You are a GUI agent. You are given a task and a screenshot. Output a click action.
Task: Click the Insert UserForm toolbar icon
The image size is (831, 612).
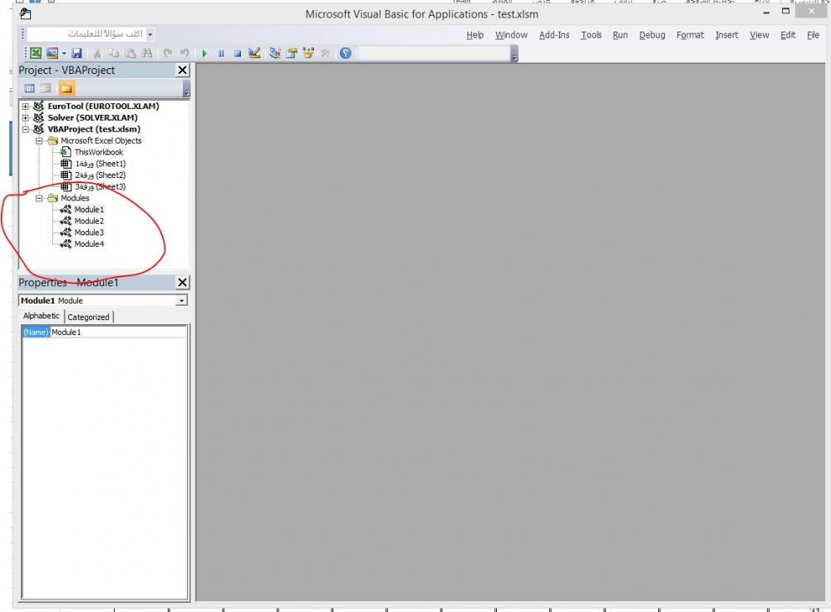pos(52,53)
